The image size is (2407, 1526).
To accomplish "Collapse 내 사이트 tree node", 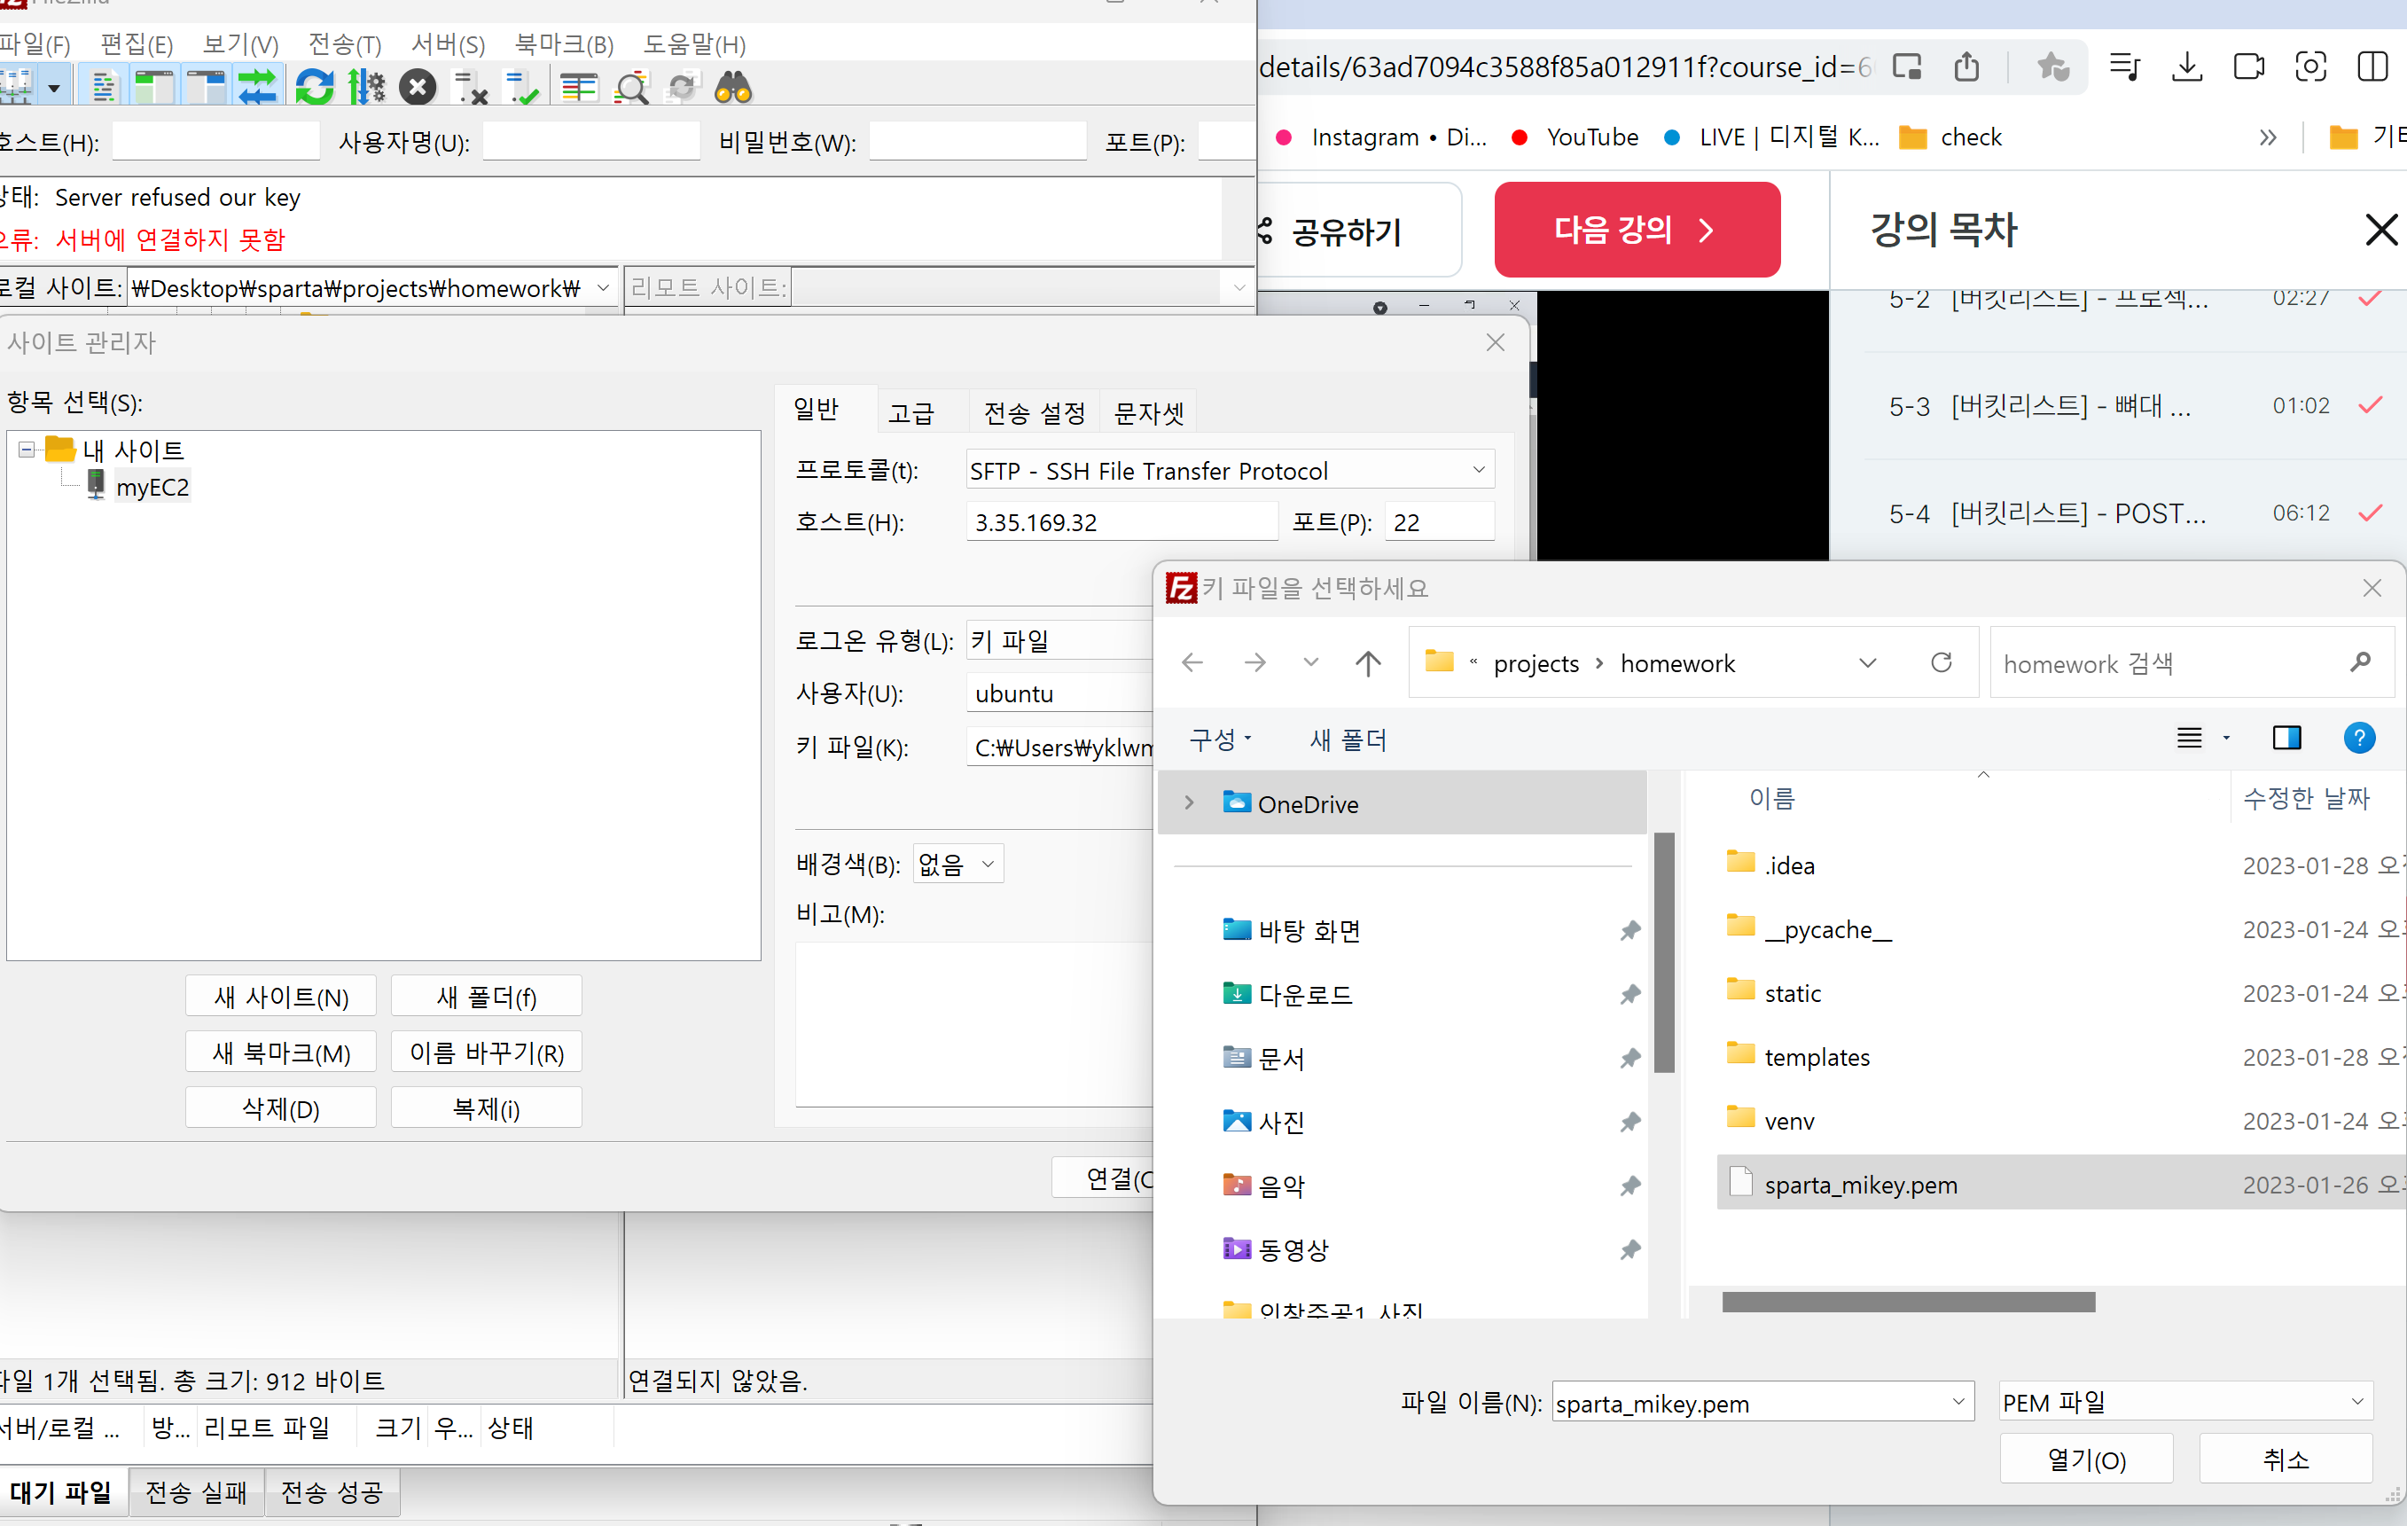I will click(x=27, y=450).
